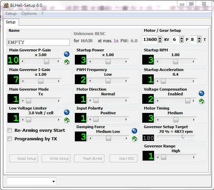This screenshot has height=190, width=214.
Task: Click the BLHeli-Setup app icon in title bar
Action: [x=6, y=5]
